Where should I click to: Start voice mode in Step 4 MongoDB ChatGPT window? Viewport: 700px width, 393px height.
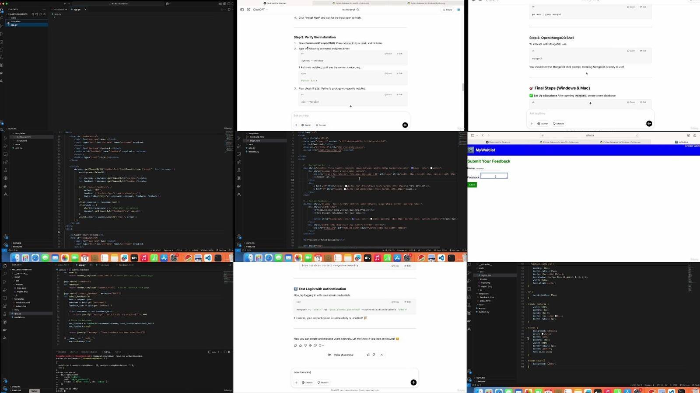[x=649, y=124]
